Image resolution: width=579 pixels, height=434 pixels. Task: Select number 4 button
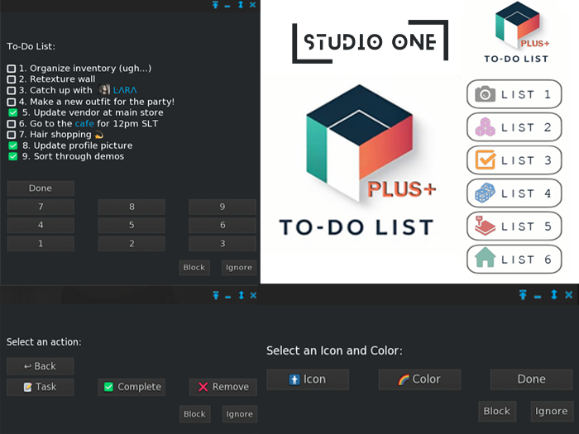[x=41, y=225]
